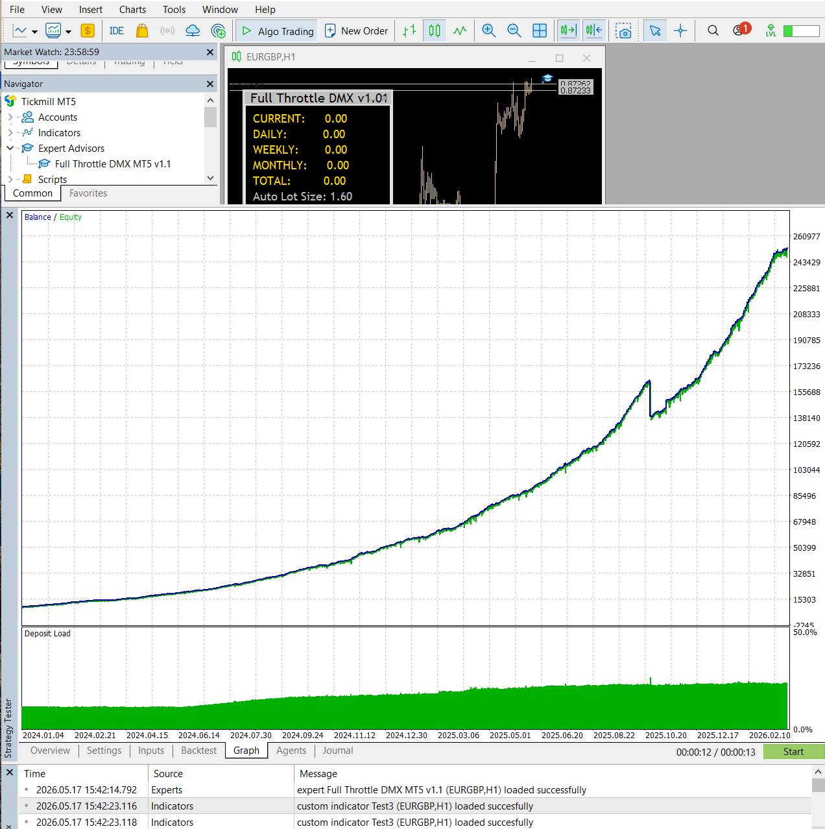Toggle chart auto scroll icon

pyautogui.click(x=569, y=30)
